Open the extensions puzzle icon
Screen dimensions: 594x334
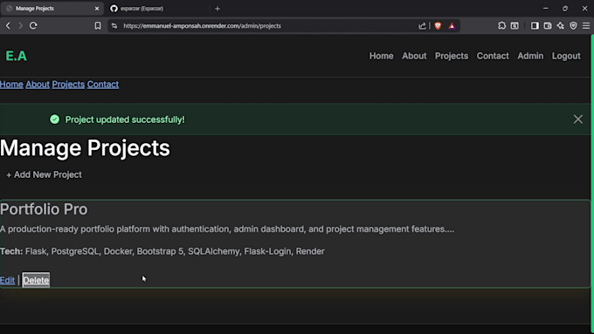[501, 25]
